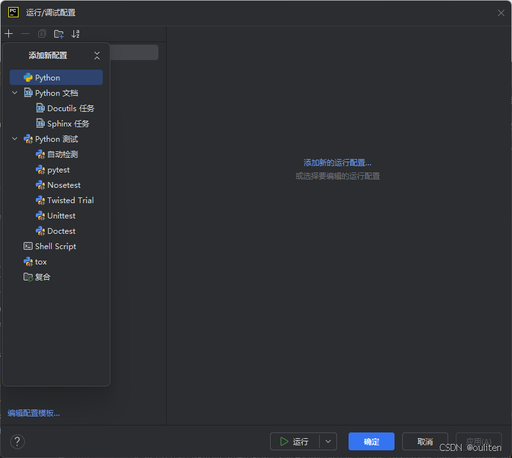Click the 运行 button
Screen dimensions: 512x458
[x=294, y=441]
